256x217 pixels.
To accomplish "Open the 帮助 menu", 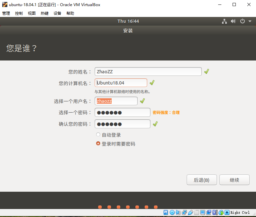I will tap(70, 13).
